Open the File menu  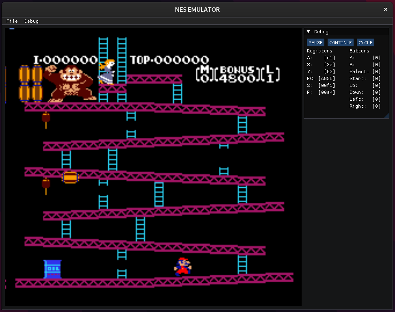[x=12, y=21]
